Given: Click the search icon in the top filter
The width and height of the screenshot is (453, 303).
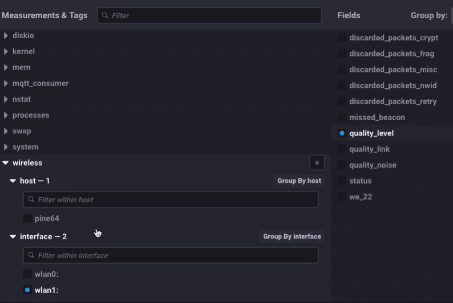Looking at the screenshot, I should [x=105, y=15].
